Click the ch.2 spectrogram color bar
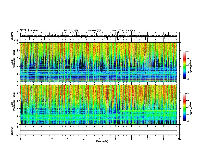Image resolution: width=202 pixels, height=156 pixels. point(185,107)
